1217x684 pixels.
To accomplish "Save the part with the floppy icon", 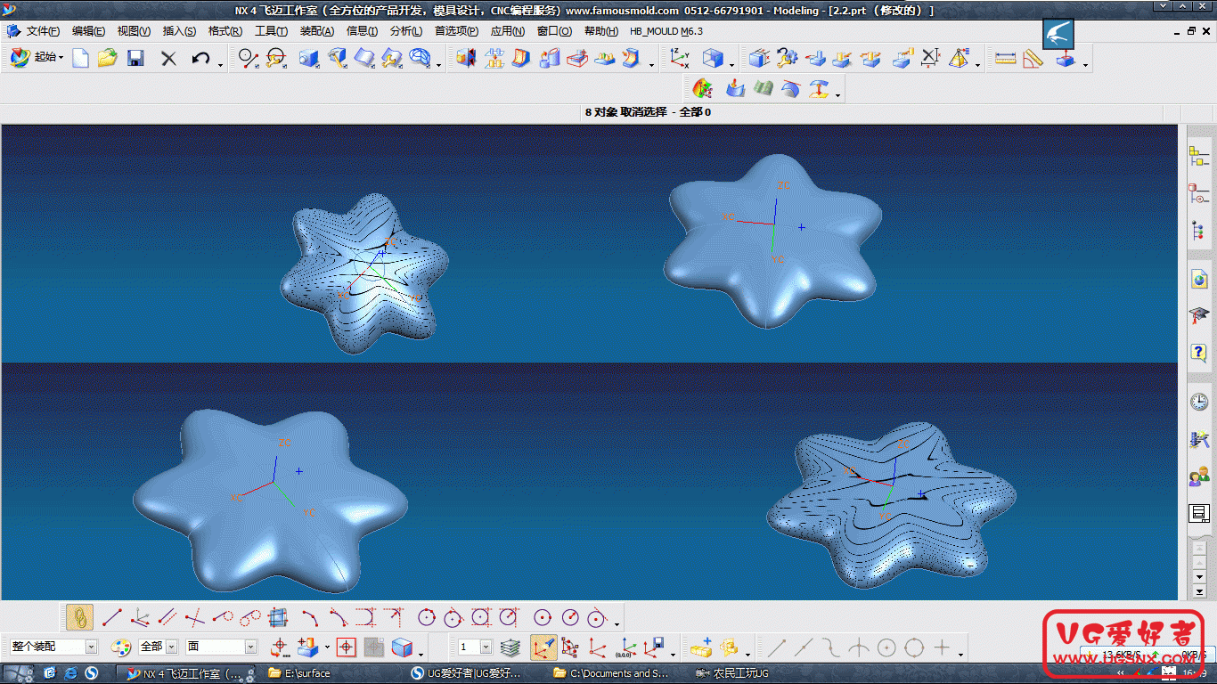I will pos(135,59).
